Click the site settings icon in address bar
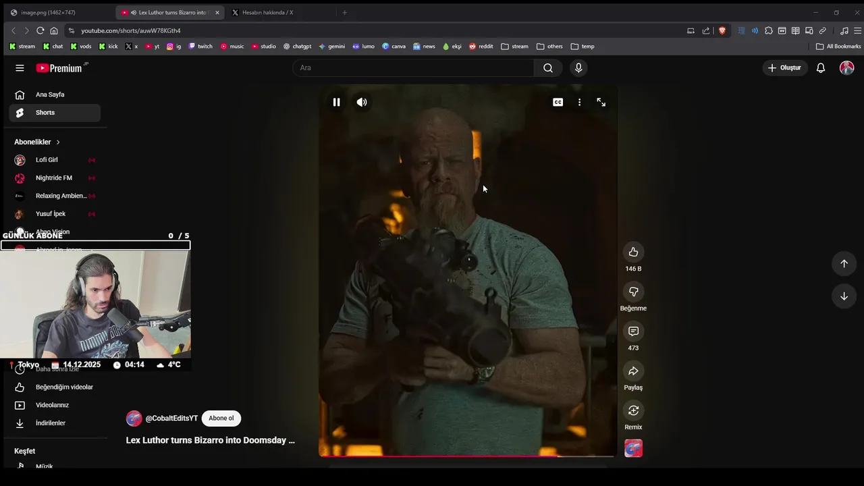864x486 pixels. click(72, 30)
